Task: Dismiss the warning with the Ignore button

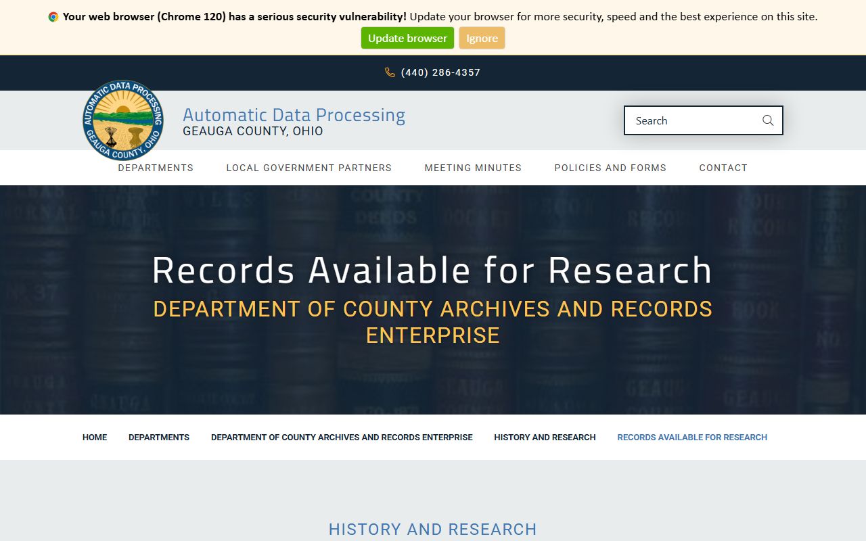Action: pos(482,38)
